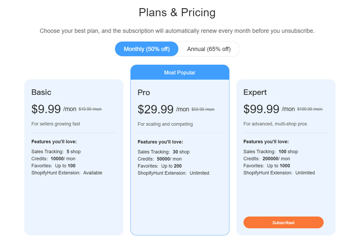359x242 pixels.
Task: Select the Expert plan card
Action: pos(286,195)
